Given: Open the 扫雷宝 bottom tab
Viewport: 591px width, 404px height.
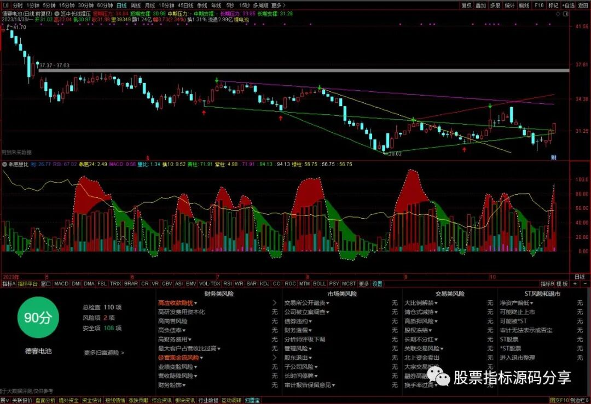Looking at the screenshot, I should 252,400.
